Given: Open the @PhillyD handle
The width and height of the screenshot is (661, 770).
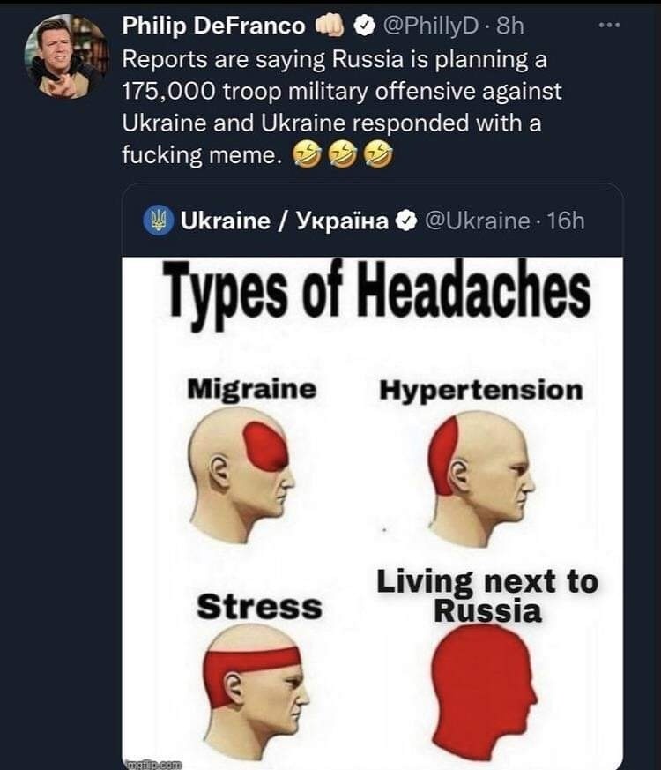Looking at the screenshot, I should tap(429, 26).
